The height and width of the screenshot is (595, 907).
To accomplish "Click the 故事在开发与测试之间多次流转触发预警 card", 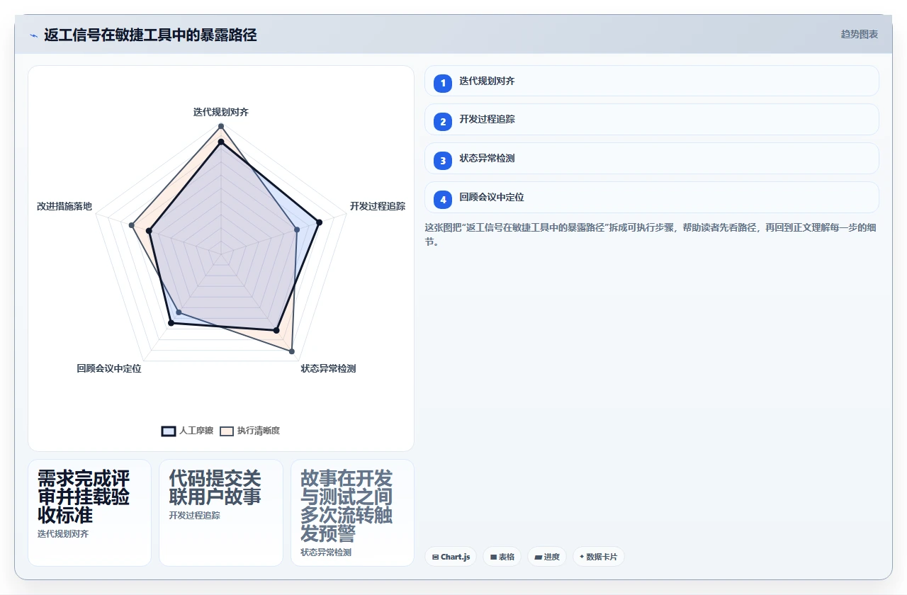I will click(x=352, y=513).
